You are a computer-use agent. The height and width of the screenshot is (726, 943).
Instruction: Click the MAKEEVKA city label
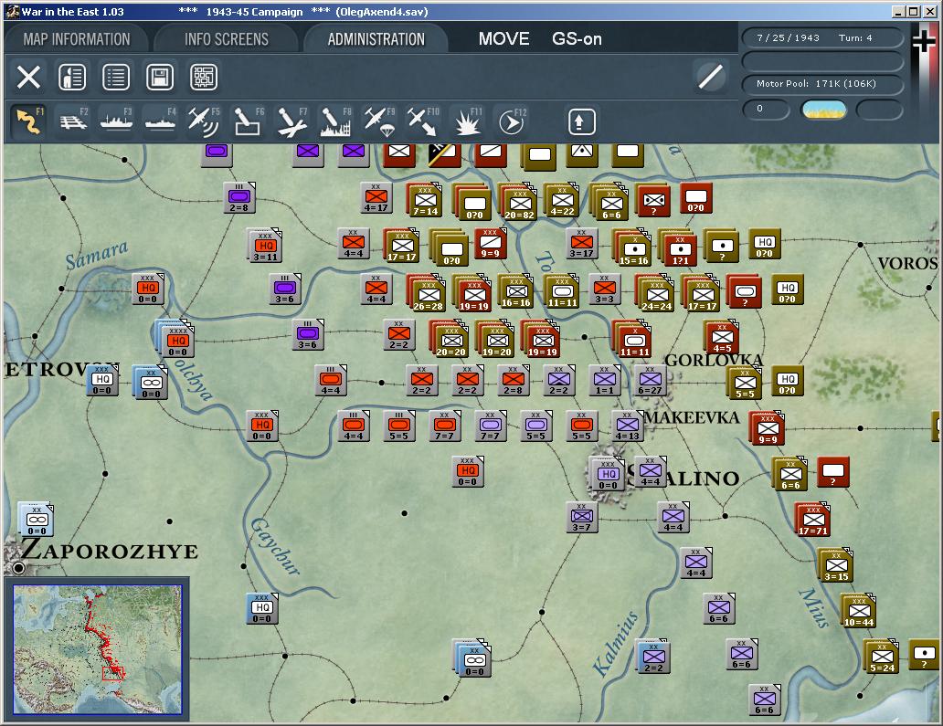click(692, 417)
